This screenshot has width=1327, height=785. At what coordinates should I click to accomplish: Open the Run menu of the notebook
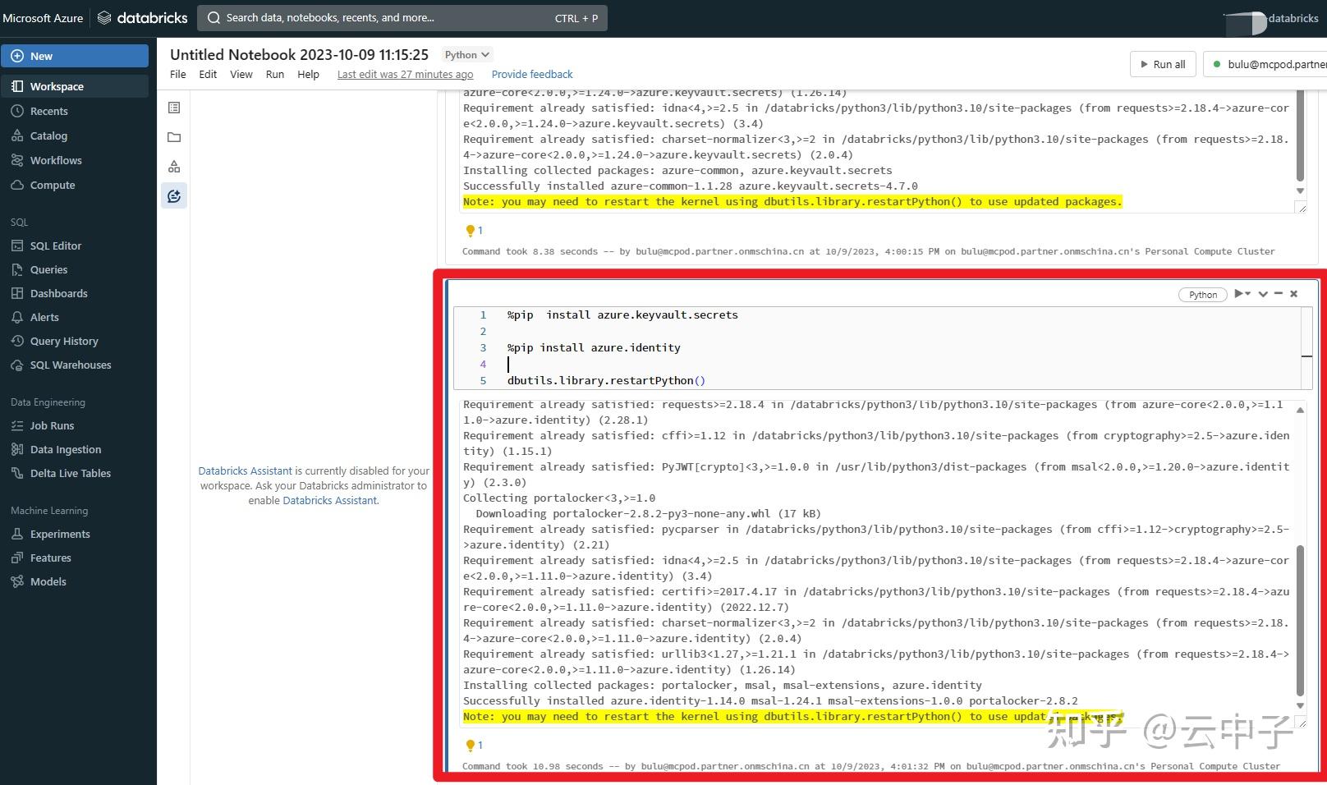point(274,74)
